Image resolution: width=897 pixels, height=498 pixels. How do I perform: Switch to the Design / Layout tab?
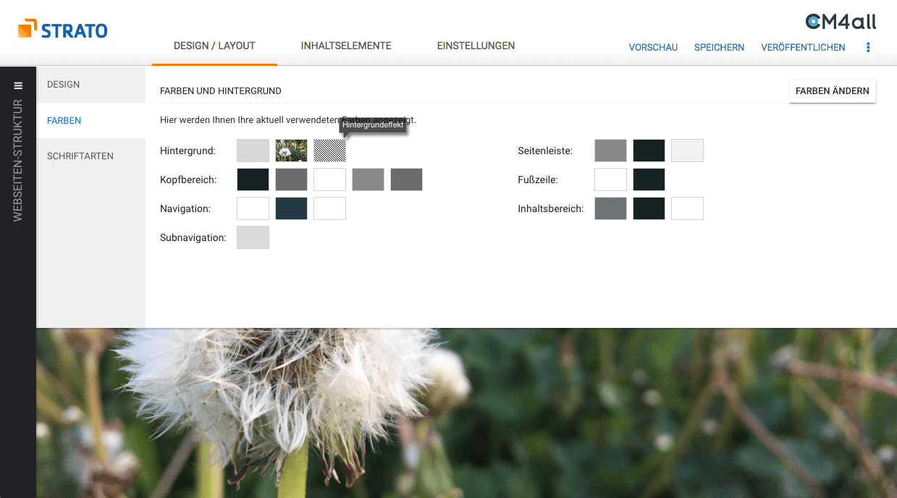point(214,46)
